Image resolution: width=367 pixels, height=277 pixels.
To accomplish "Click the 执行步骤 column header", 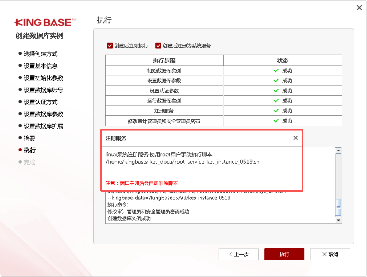I will 164,60.
